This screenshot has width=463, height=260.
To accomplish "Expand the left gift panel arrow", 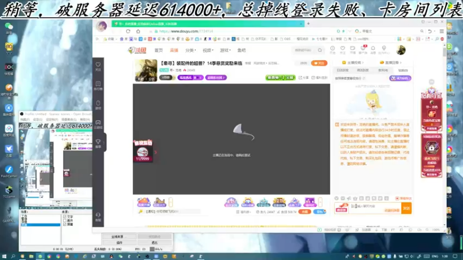I will click(171, 202).
